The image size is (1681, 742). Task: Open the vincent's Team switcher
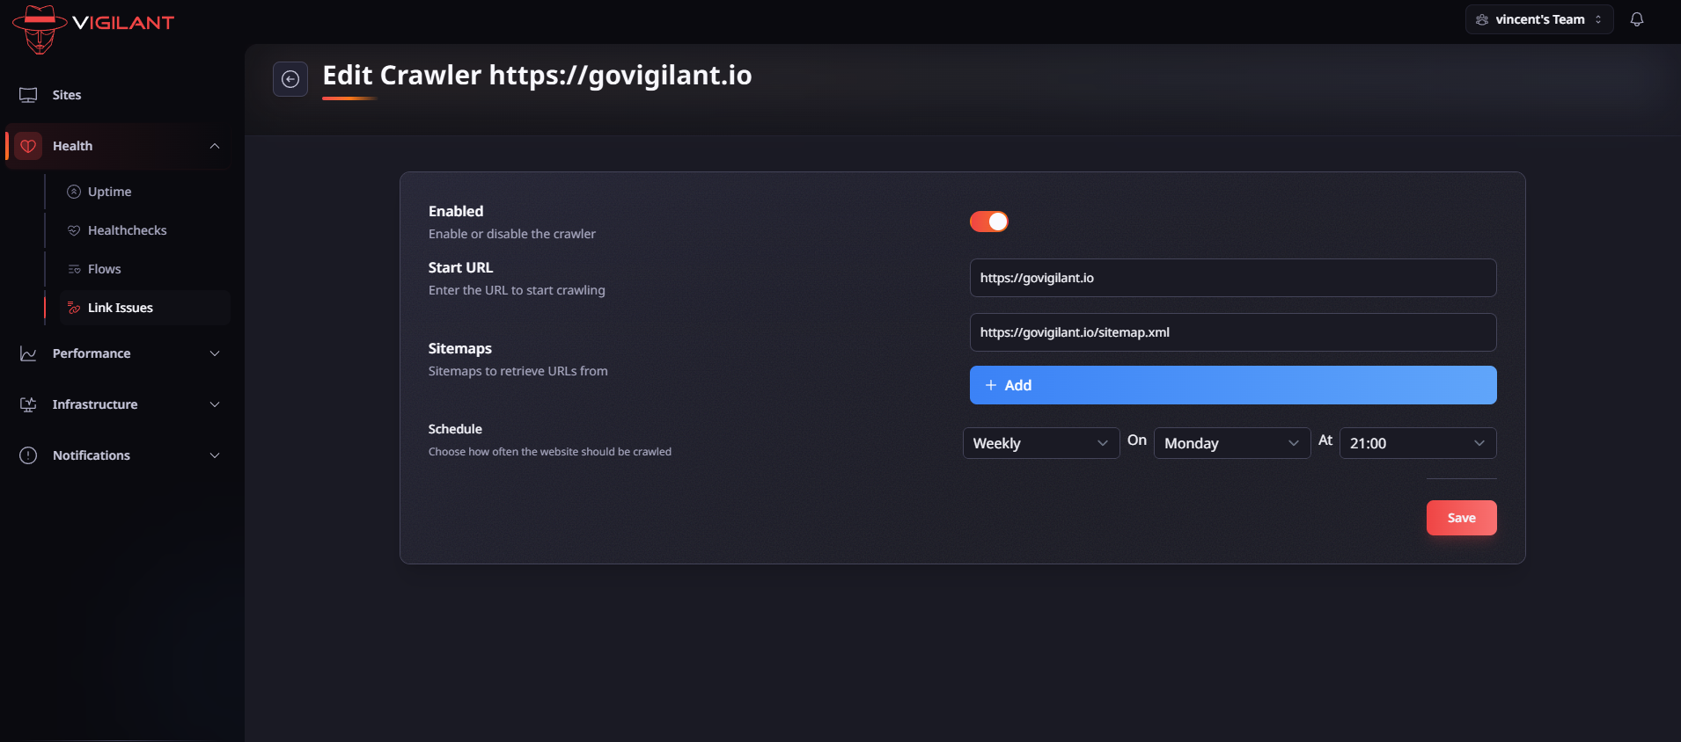[x=1538, y=19]
